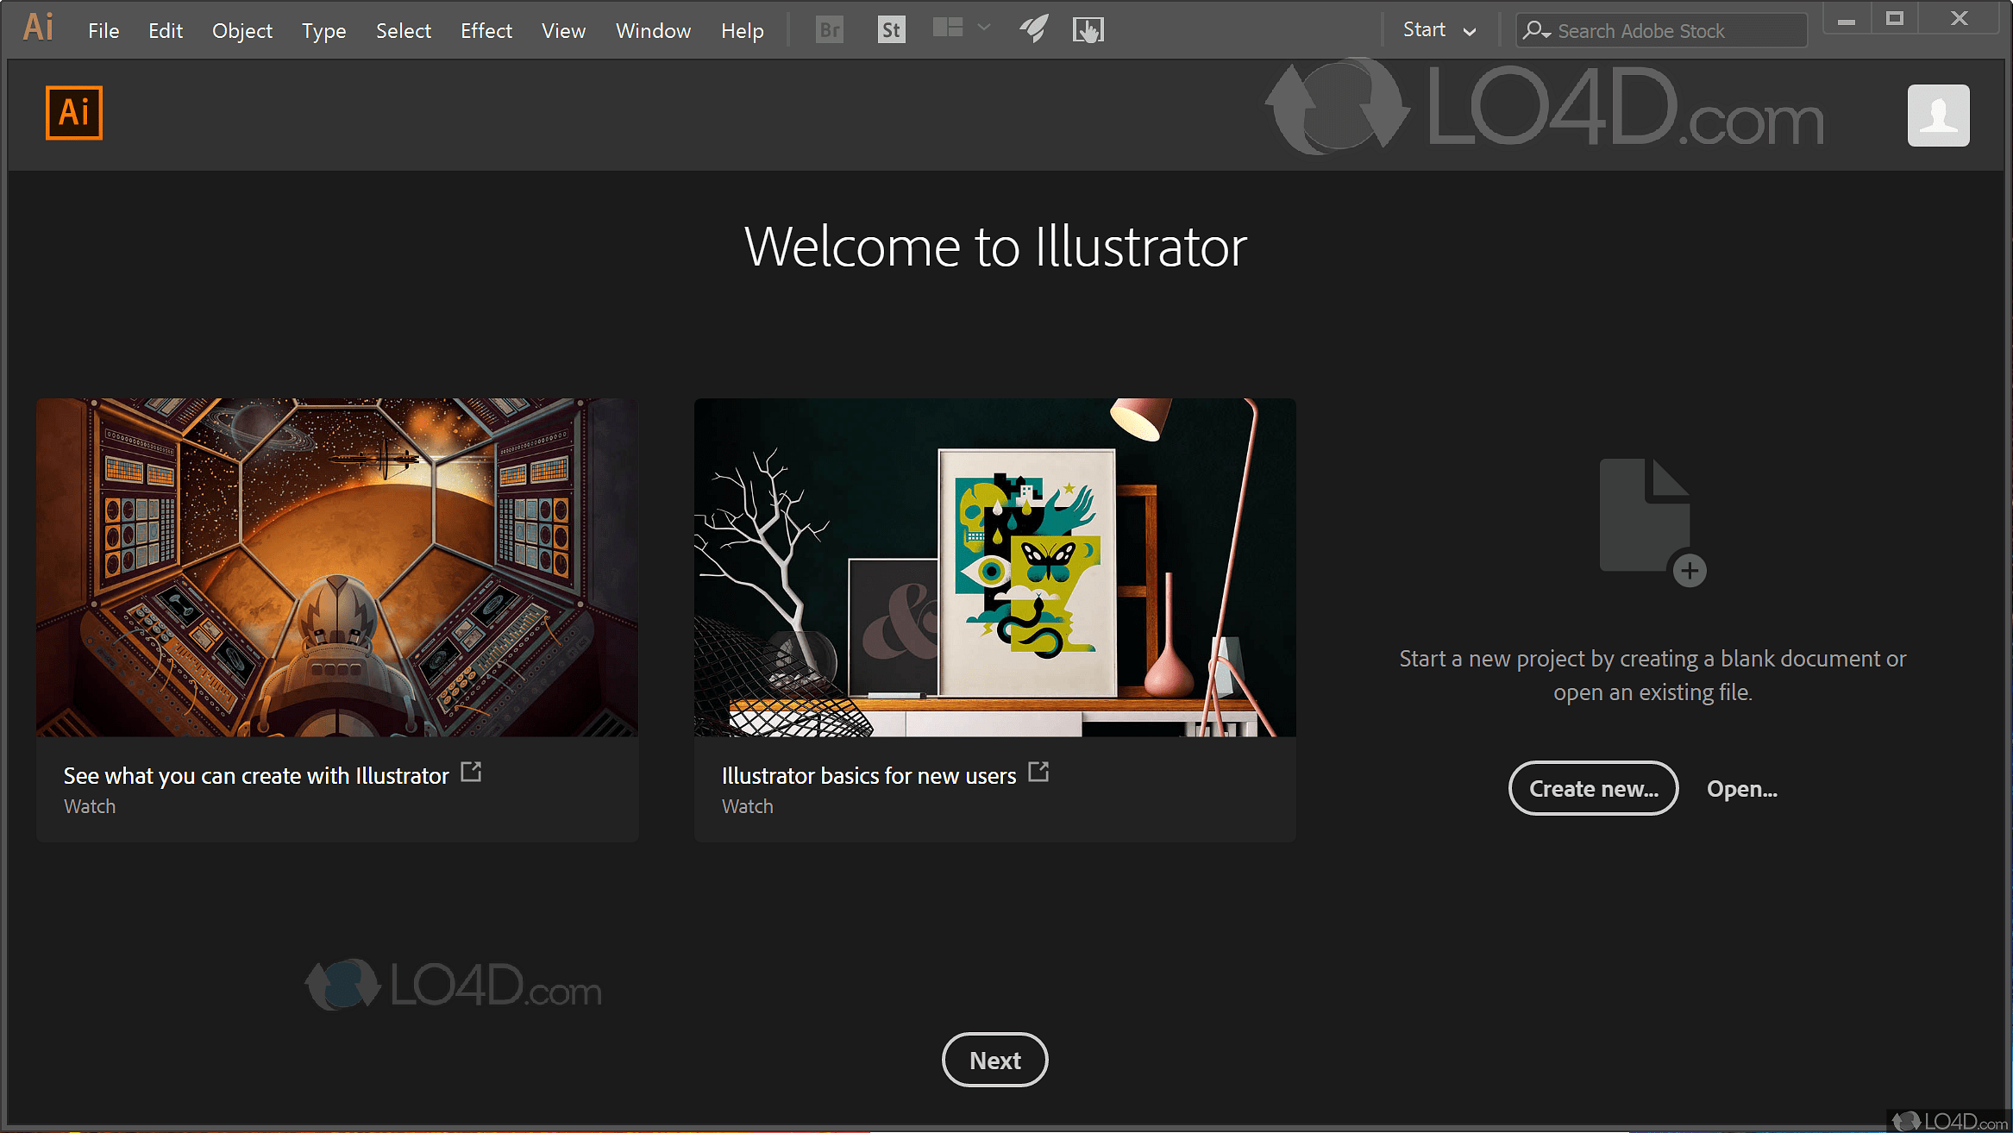Open the user account profile icon
The image size is (2013, 1133).
(x=1938, y=115)
